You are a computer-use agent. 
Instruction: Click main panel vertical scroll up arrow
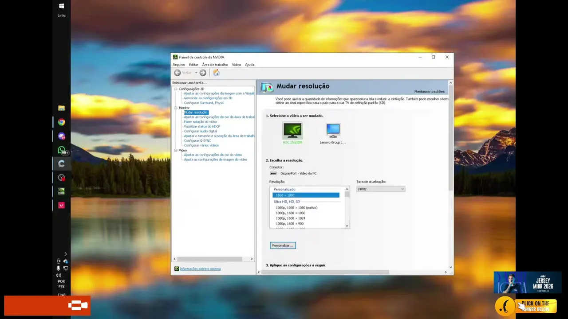click(450, 83)
